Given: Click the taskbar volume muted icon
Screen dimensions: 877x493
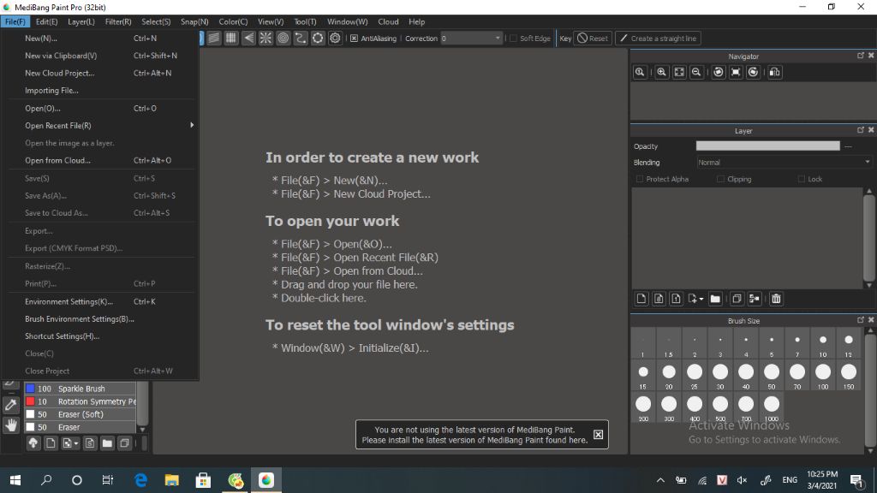Looking at the screenshot, I should click(743, 479).
